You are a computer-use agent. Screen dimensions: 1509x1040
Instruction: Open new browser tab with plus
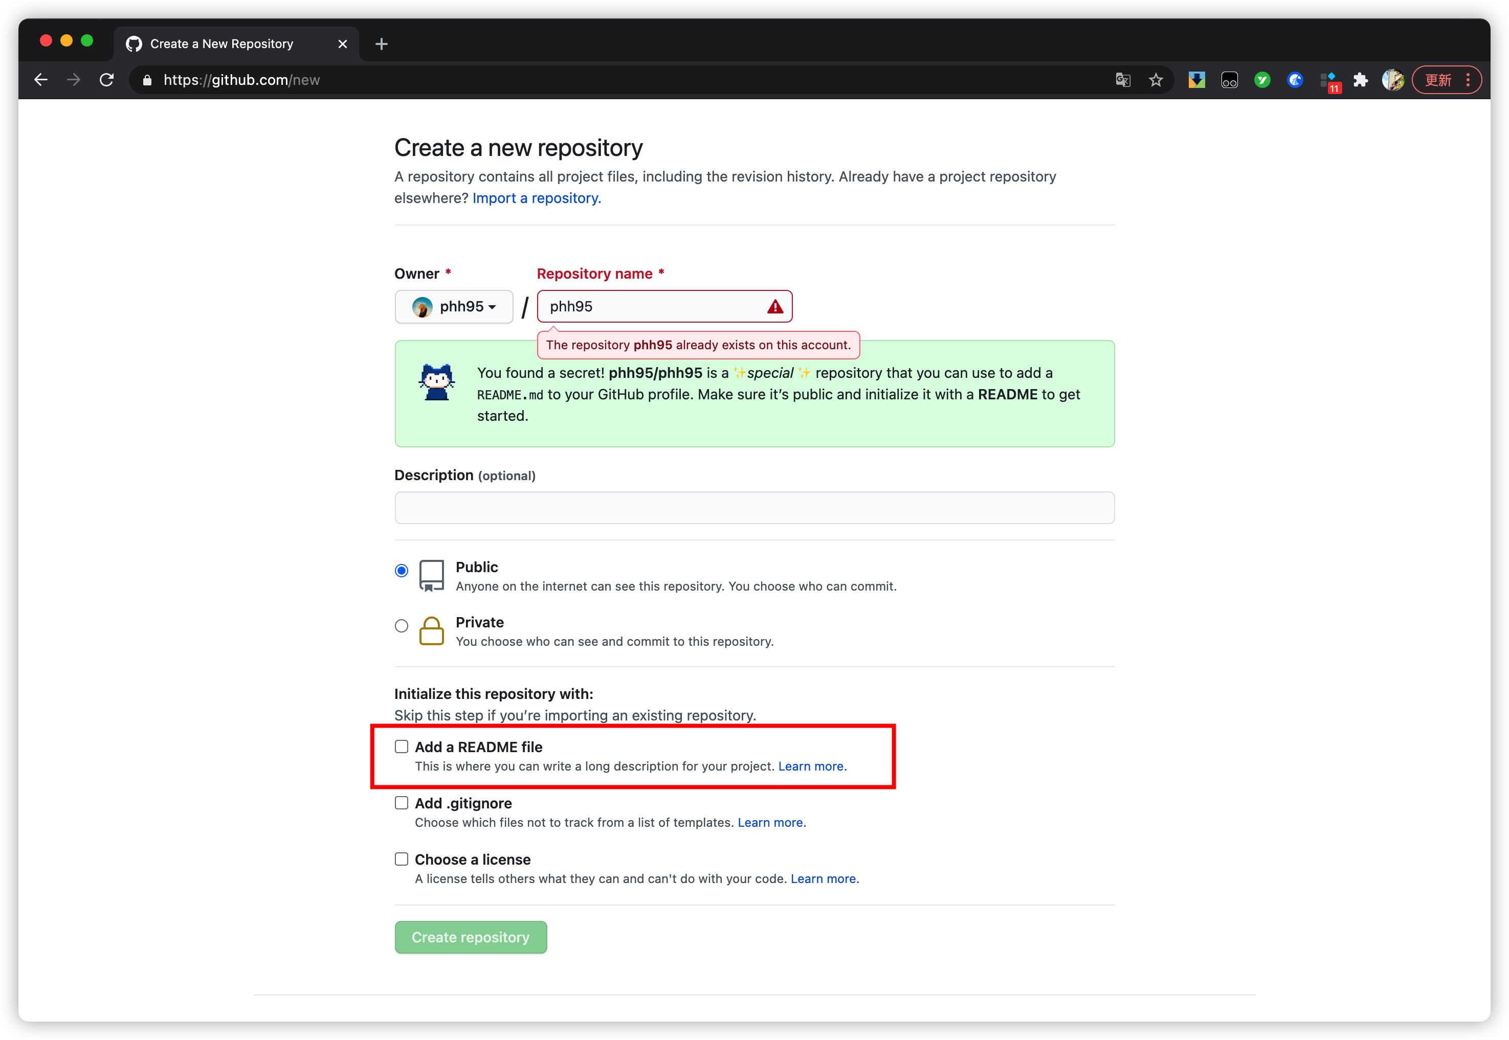click(382, 43)
